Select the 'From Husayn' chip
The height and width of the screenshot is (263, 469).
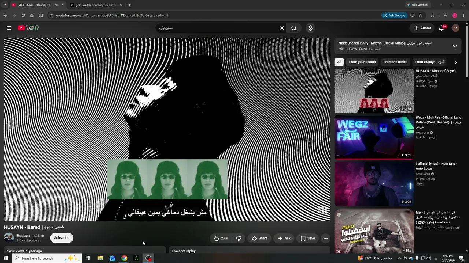point(430,62)
